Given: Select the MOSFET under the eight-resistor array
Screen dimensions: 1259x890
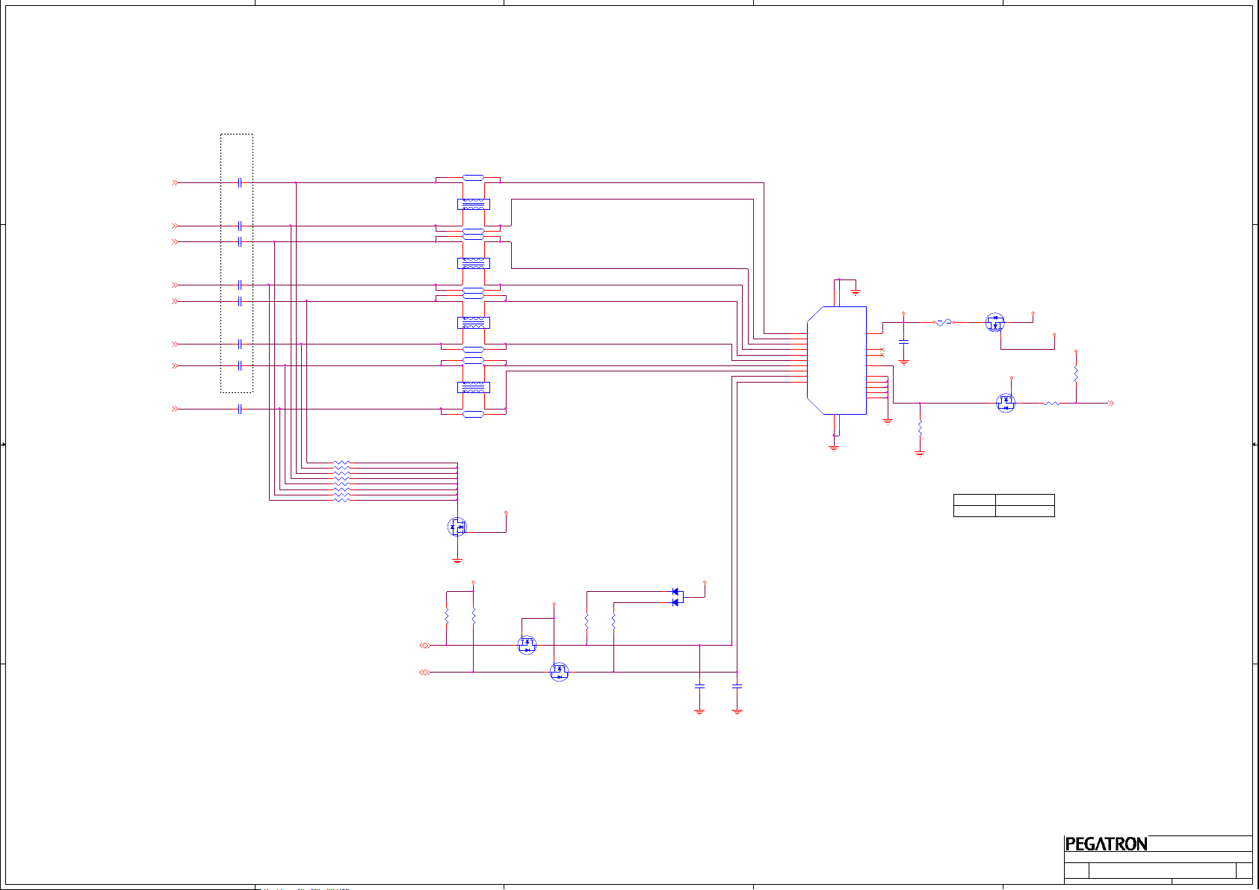Looking at the screenshot, I should coord(457,527).
